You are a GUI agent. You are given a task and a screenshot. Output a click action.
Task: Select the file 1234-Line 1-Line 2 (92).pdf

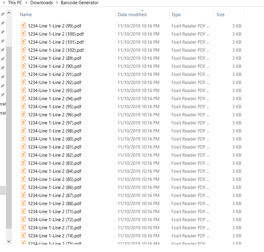tap(55, 82)
